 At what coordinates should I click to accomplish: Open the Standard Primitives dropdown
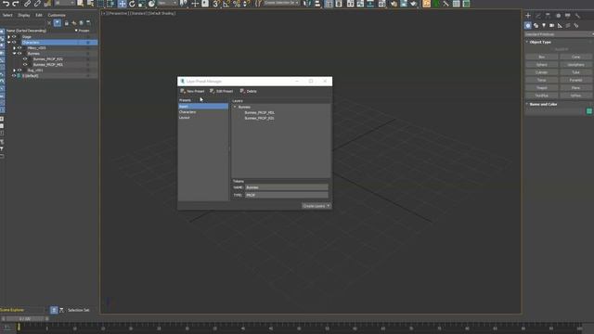[559, 34]
